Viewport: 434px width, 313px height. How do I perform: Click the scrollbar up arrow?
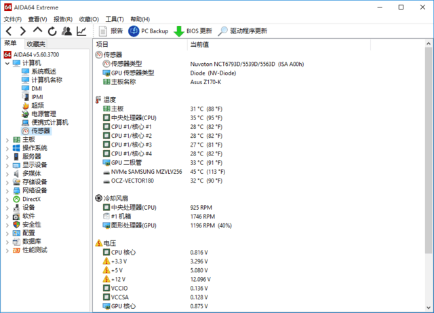pos(429,43)
